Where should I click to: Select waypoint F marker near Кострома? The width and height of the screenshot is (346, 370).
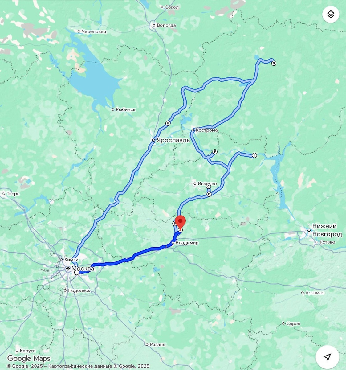215,152
